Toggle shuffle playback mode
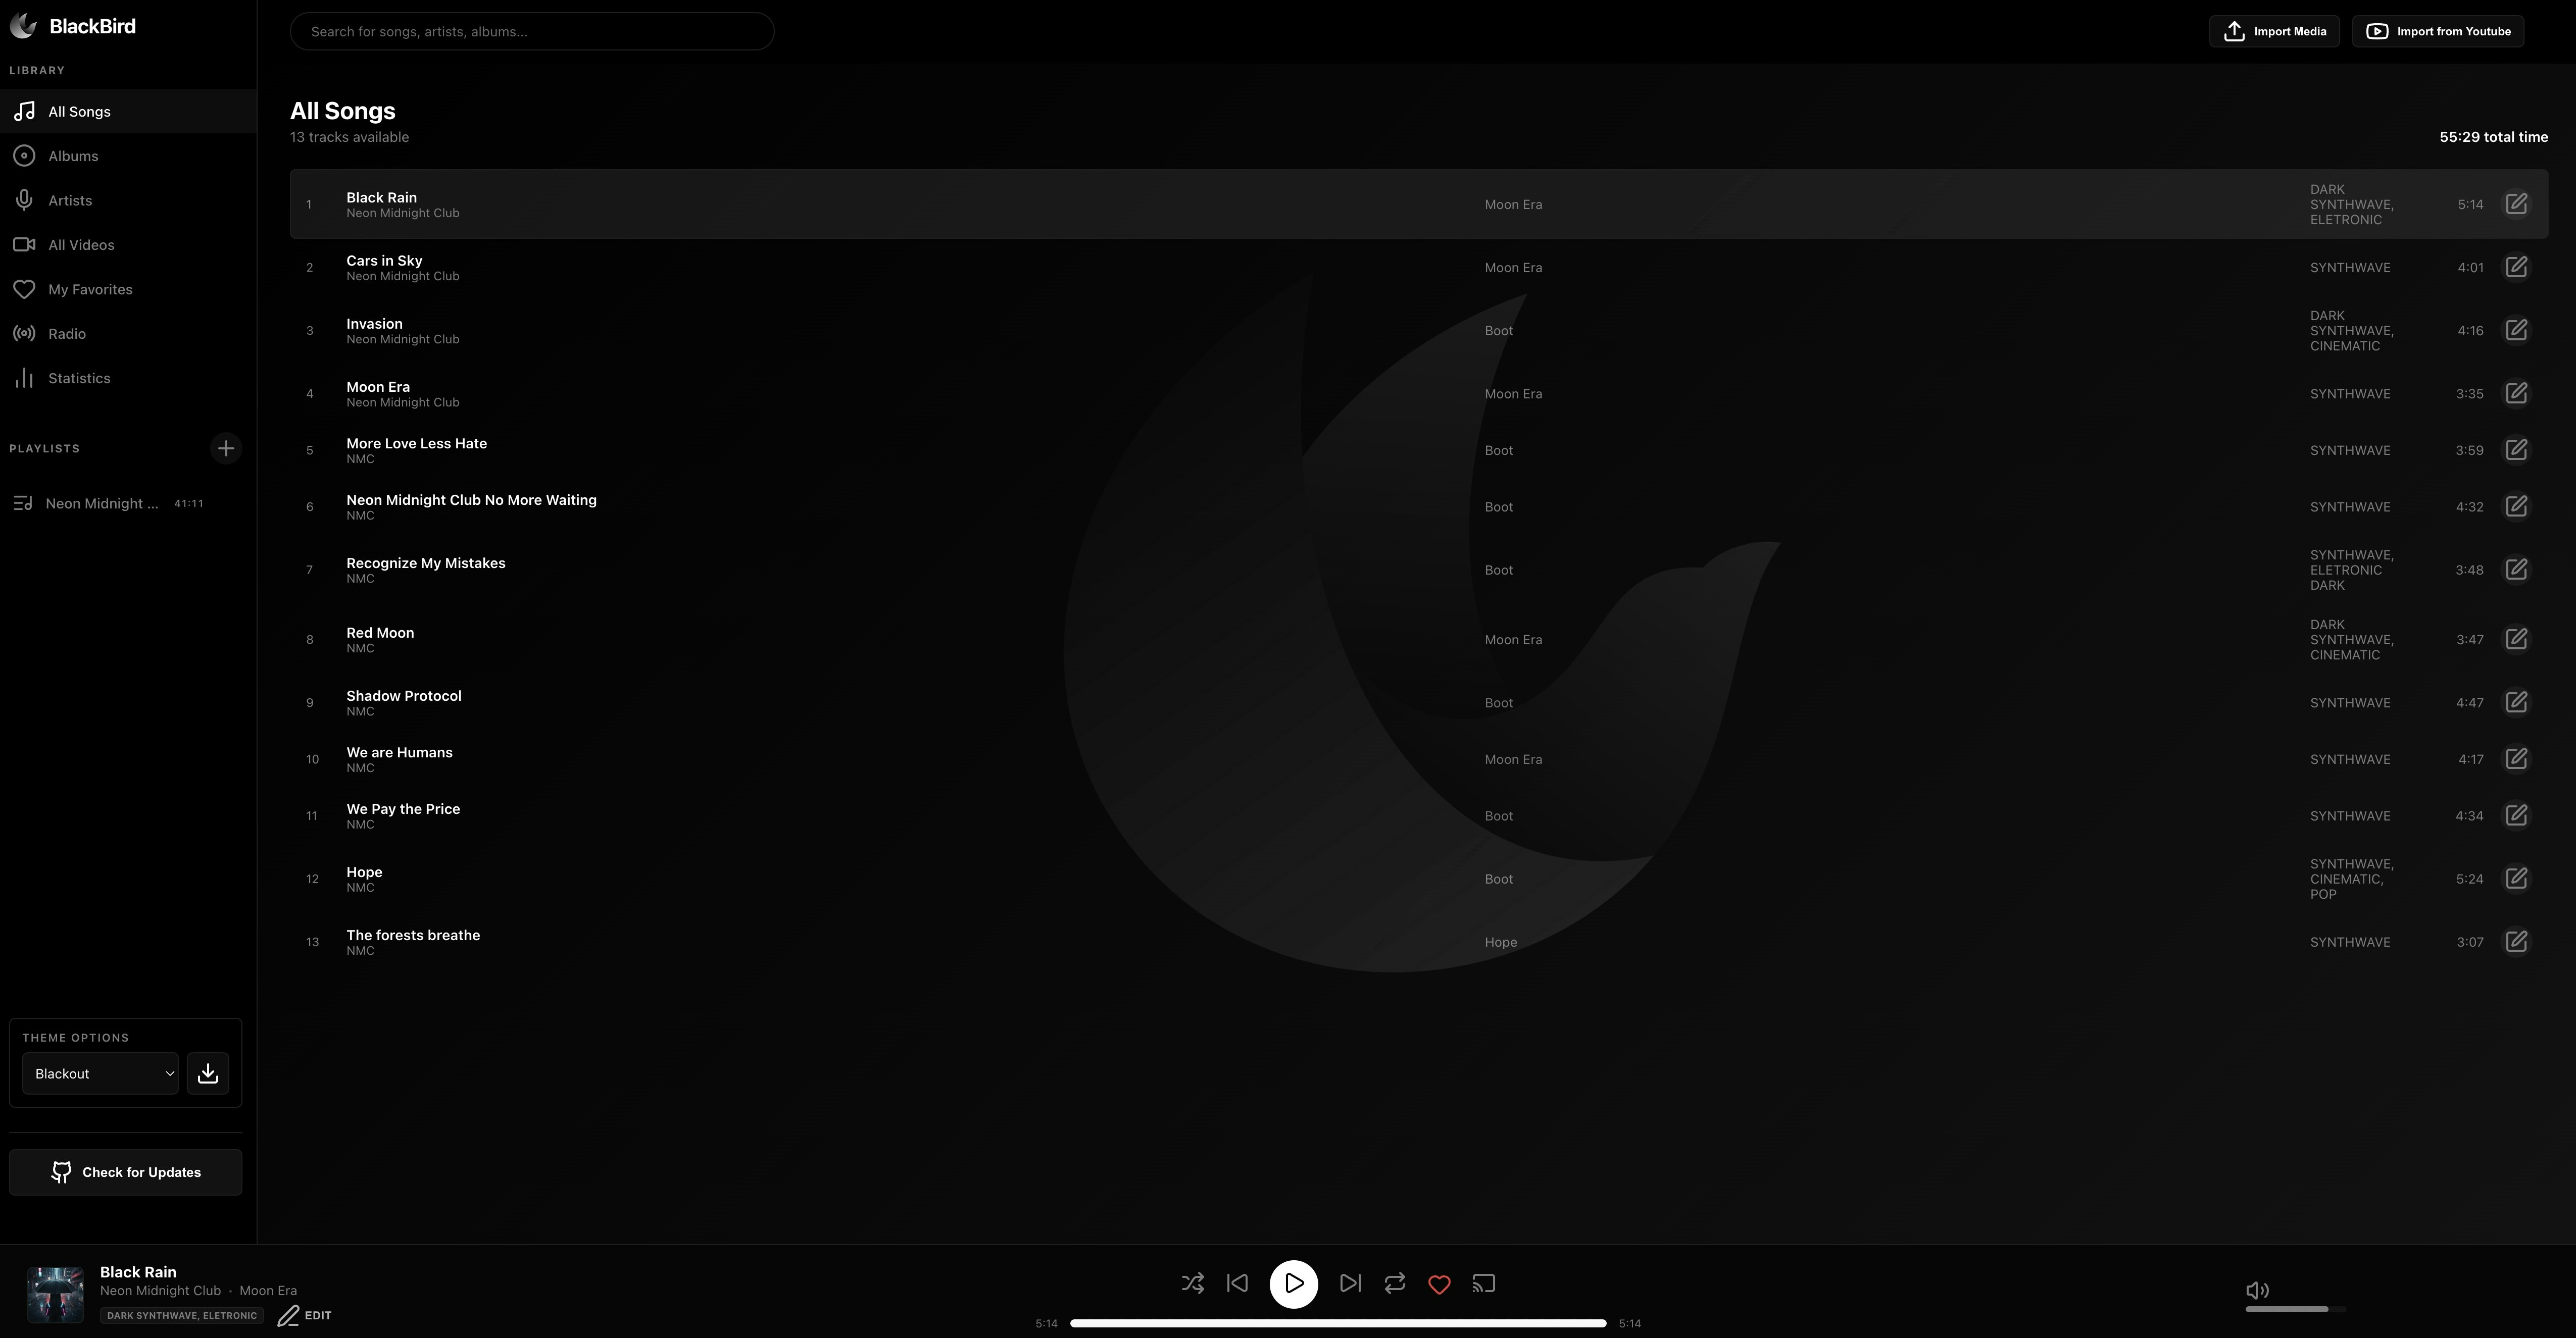The height and width of the screenshot is (1338, 2576). [1192, 1283]
